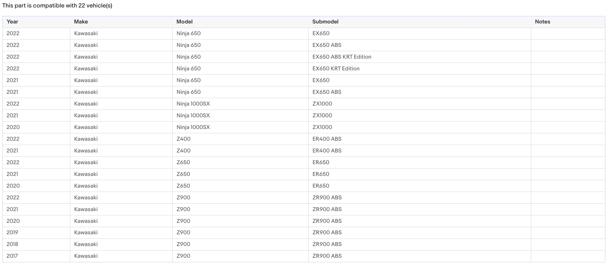
Task: Click ZR900 ABS in the 2020 Z900 row
Action: point(327,221)
